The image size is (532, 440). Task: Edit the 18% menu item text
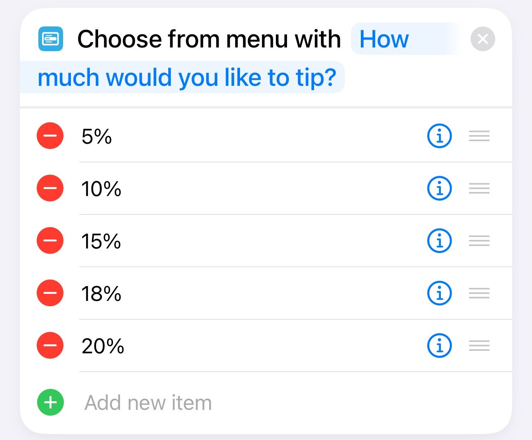click(x=101, y=294)
